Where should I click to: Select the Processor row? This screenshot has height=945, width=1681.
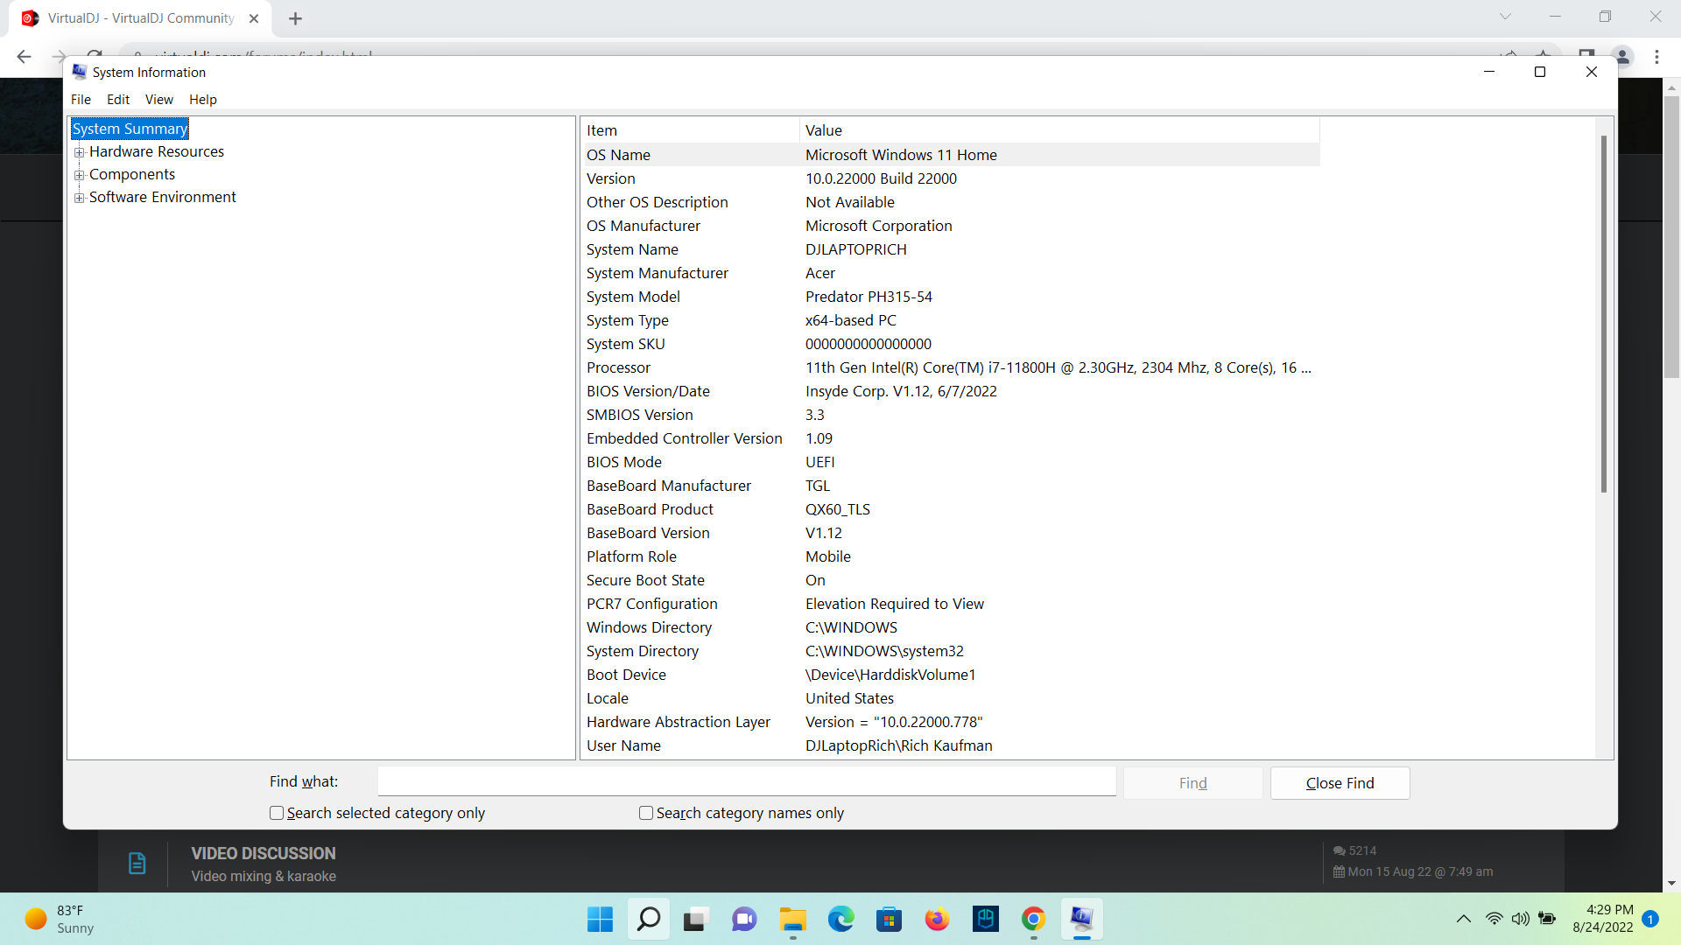(x=952, y=367)
